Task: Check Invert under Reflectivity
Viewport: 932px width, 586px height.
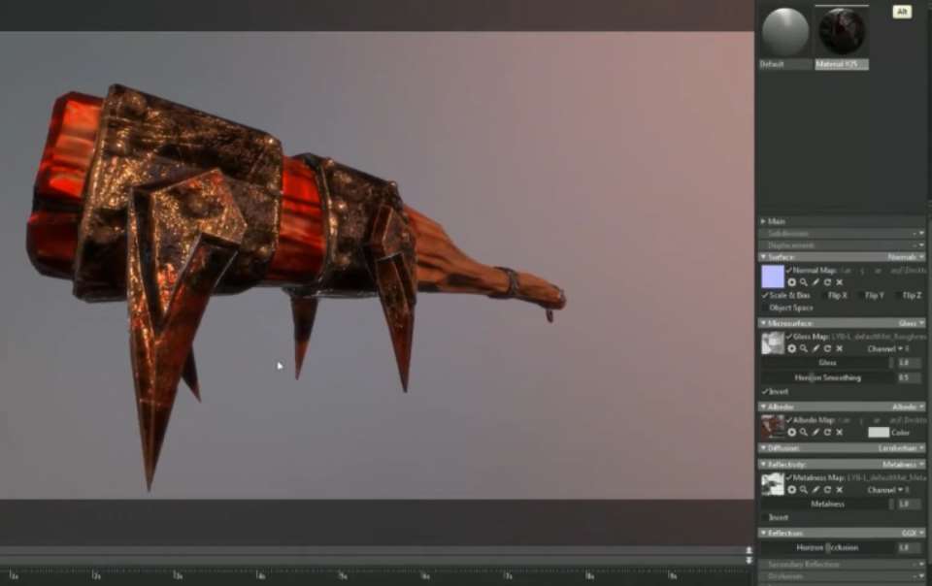Action: click(x=765, y=517)
